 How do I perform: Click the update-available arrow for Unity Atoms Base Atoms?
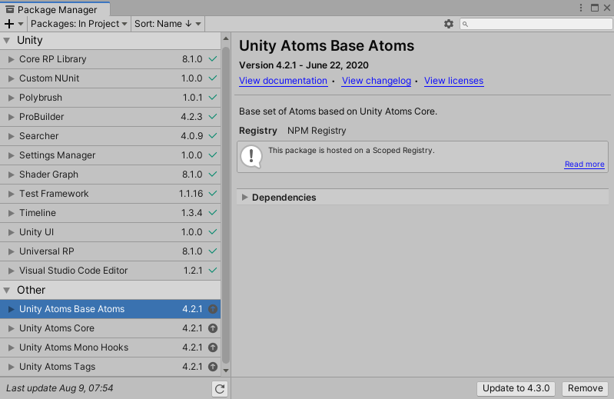tap(213, 309)
